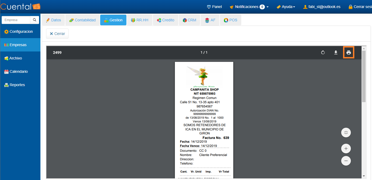This screenshot has height=180, width=372.
Task: Open Calendario from the sidebar
Action: 18,71
